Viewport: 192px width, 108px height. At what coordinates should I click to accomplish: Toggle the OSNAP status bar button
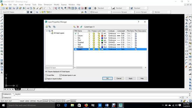46,101
